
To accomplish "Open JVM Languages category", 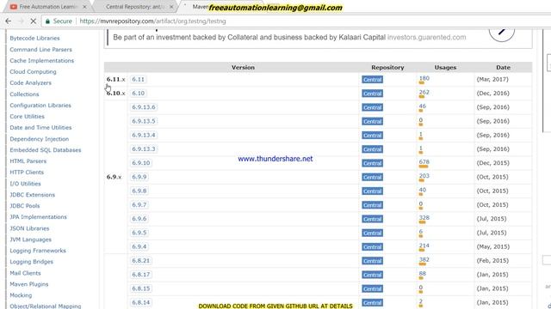I will point(31,239).
